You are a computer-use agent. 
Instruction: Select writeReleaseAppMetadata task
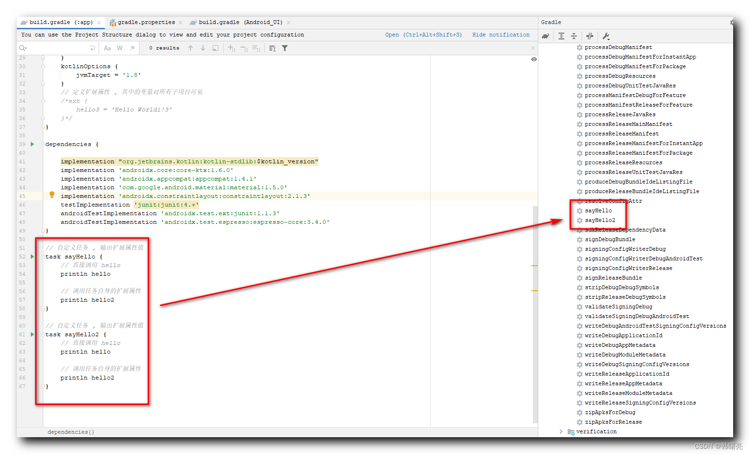[x=623, y=383]
